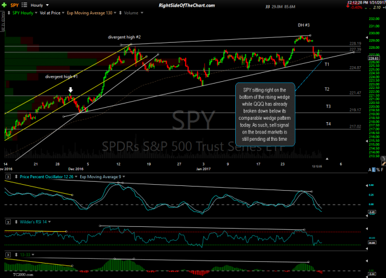
Task: Toggle the A arithmetic scale option
Action: coord(370,170)
